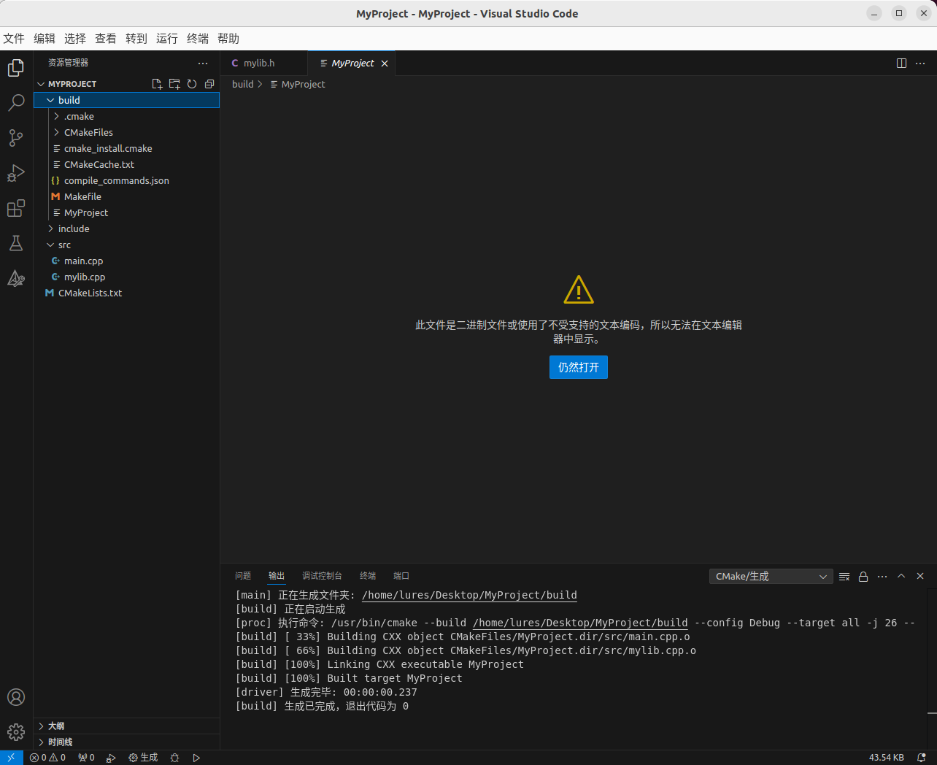
Task: Open the Accounts menu icon
Action: 16,697
